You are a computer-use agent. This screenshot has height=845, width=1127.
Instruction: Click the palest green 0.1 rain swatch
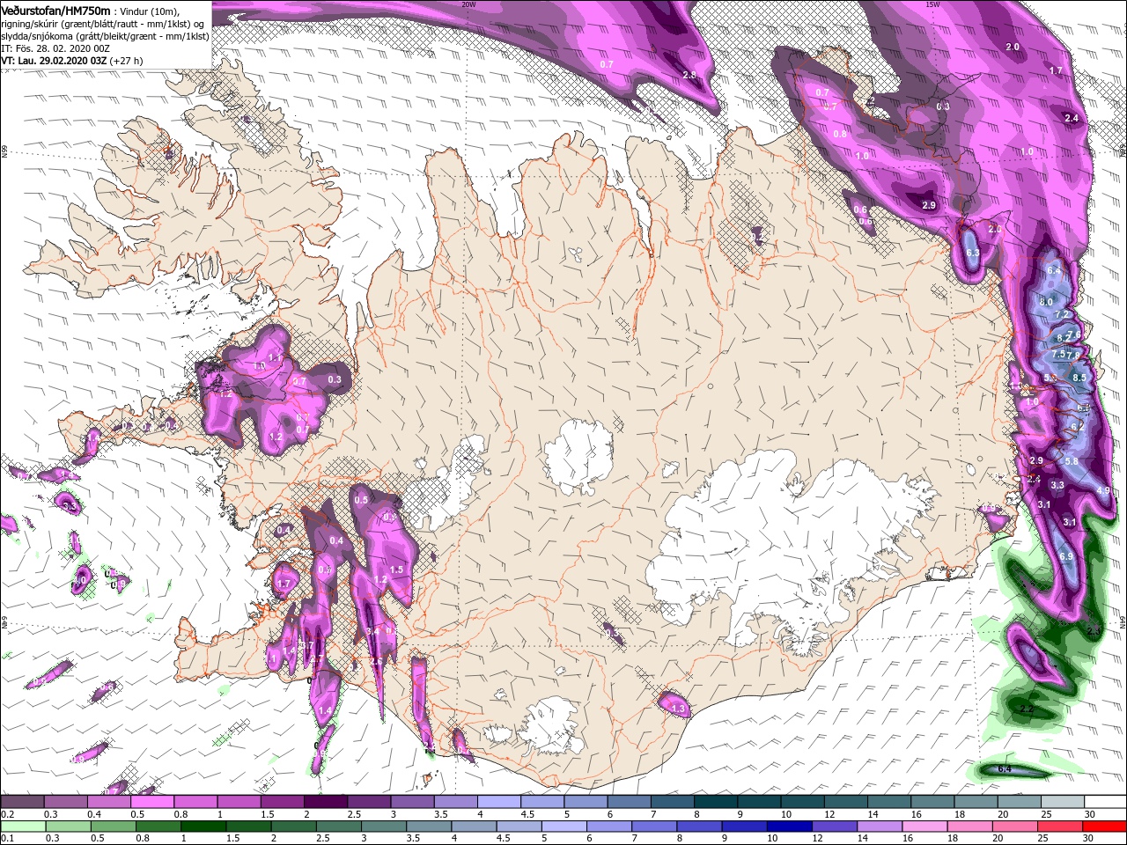[23, 827]
